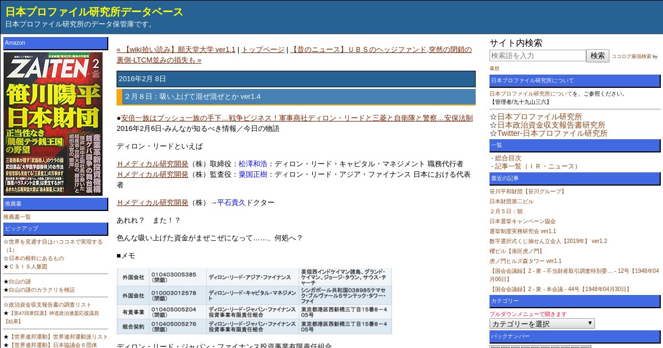Open 総合目次 index link
Viewport: 663px width, 348px height.
pos(508,158)
